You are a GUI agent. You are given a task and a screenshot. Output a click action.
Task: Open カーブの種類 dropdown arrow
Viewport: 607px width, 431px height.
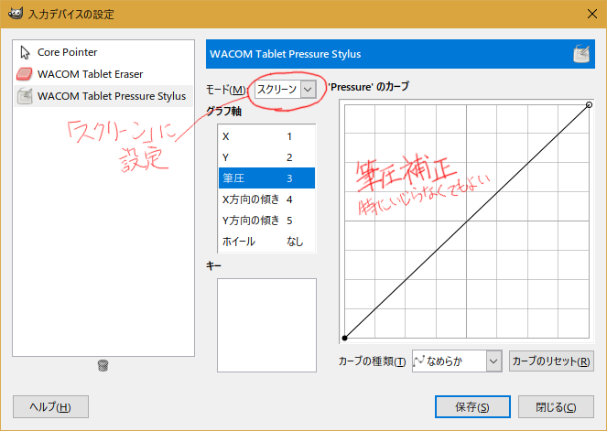coord(493,361)
